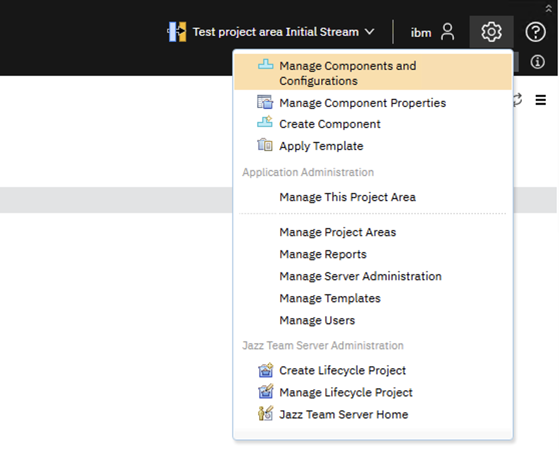This screenshot has width=559, height=449.
Task: Click the stream configuration icon
Action: coord(177,32)
